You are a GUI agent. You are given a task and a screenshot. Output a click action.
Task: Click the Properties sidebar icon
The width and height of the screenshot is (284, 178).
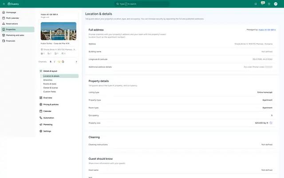[x=4, y=29]
